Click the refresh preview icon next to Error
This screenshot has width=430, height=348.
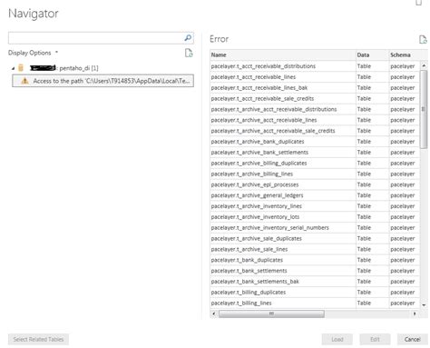(x=423, y=39)
